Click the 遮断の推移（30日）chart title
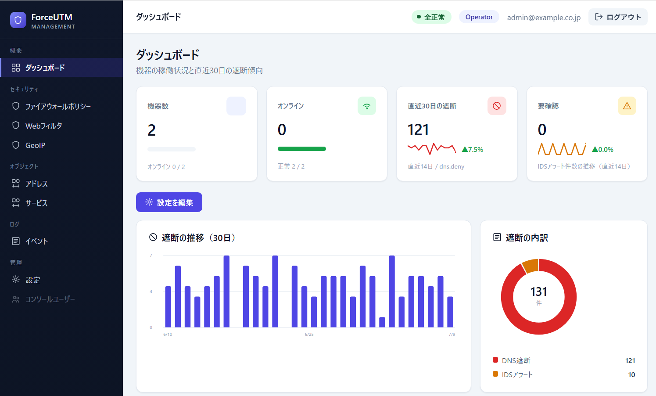This screenshot has height=396, width=656. point(200,238)
